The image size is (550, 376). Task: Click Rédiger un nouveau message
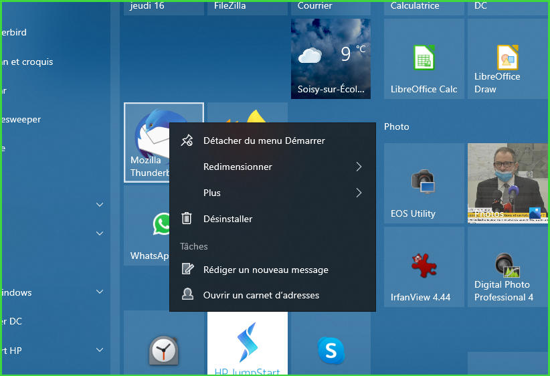click(x=266, y=270)
